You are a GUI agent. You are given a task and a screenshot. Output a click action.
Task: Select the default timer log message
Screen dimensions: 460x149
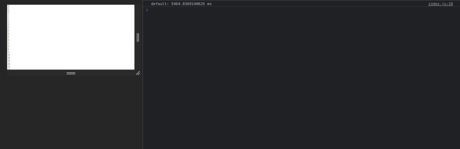(181, 4)
